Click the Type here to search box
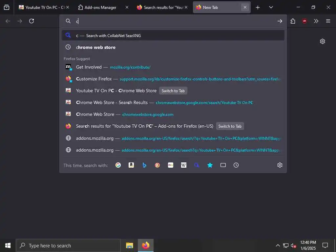Viewport: 336px width, 252px height. pos(68,245)
